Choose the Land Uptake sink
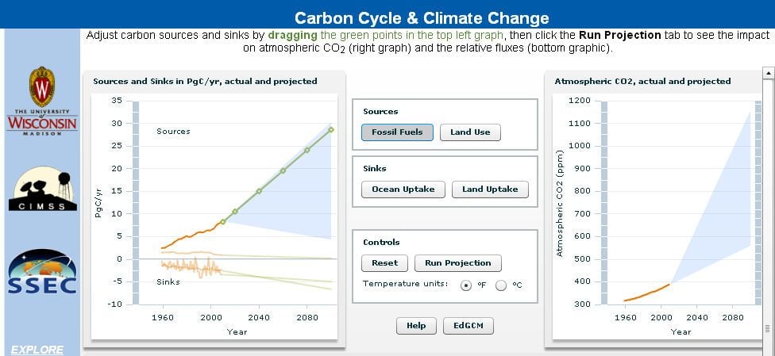The width and height of the screenshot is (775, 356). tap(490, 189)
